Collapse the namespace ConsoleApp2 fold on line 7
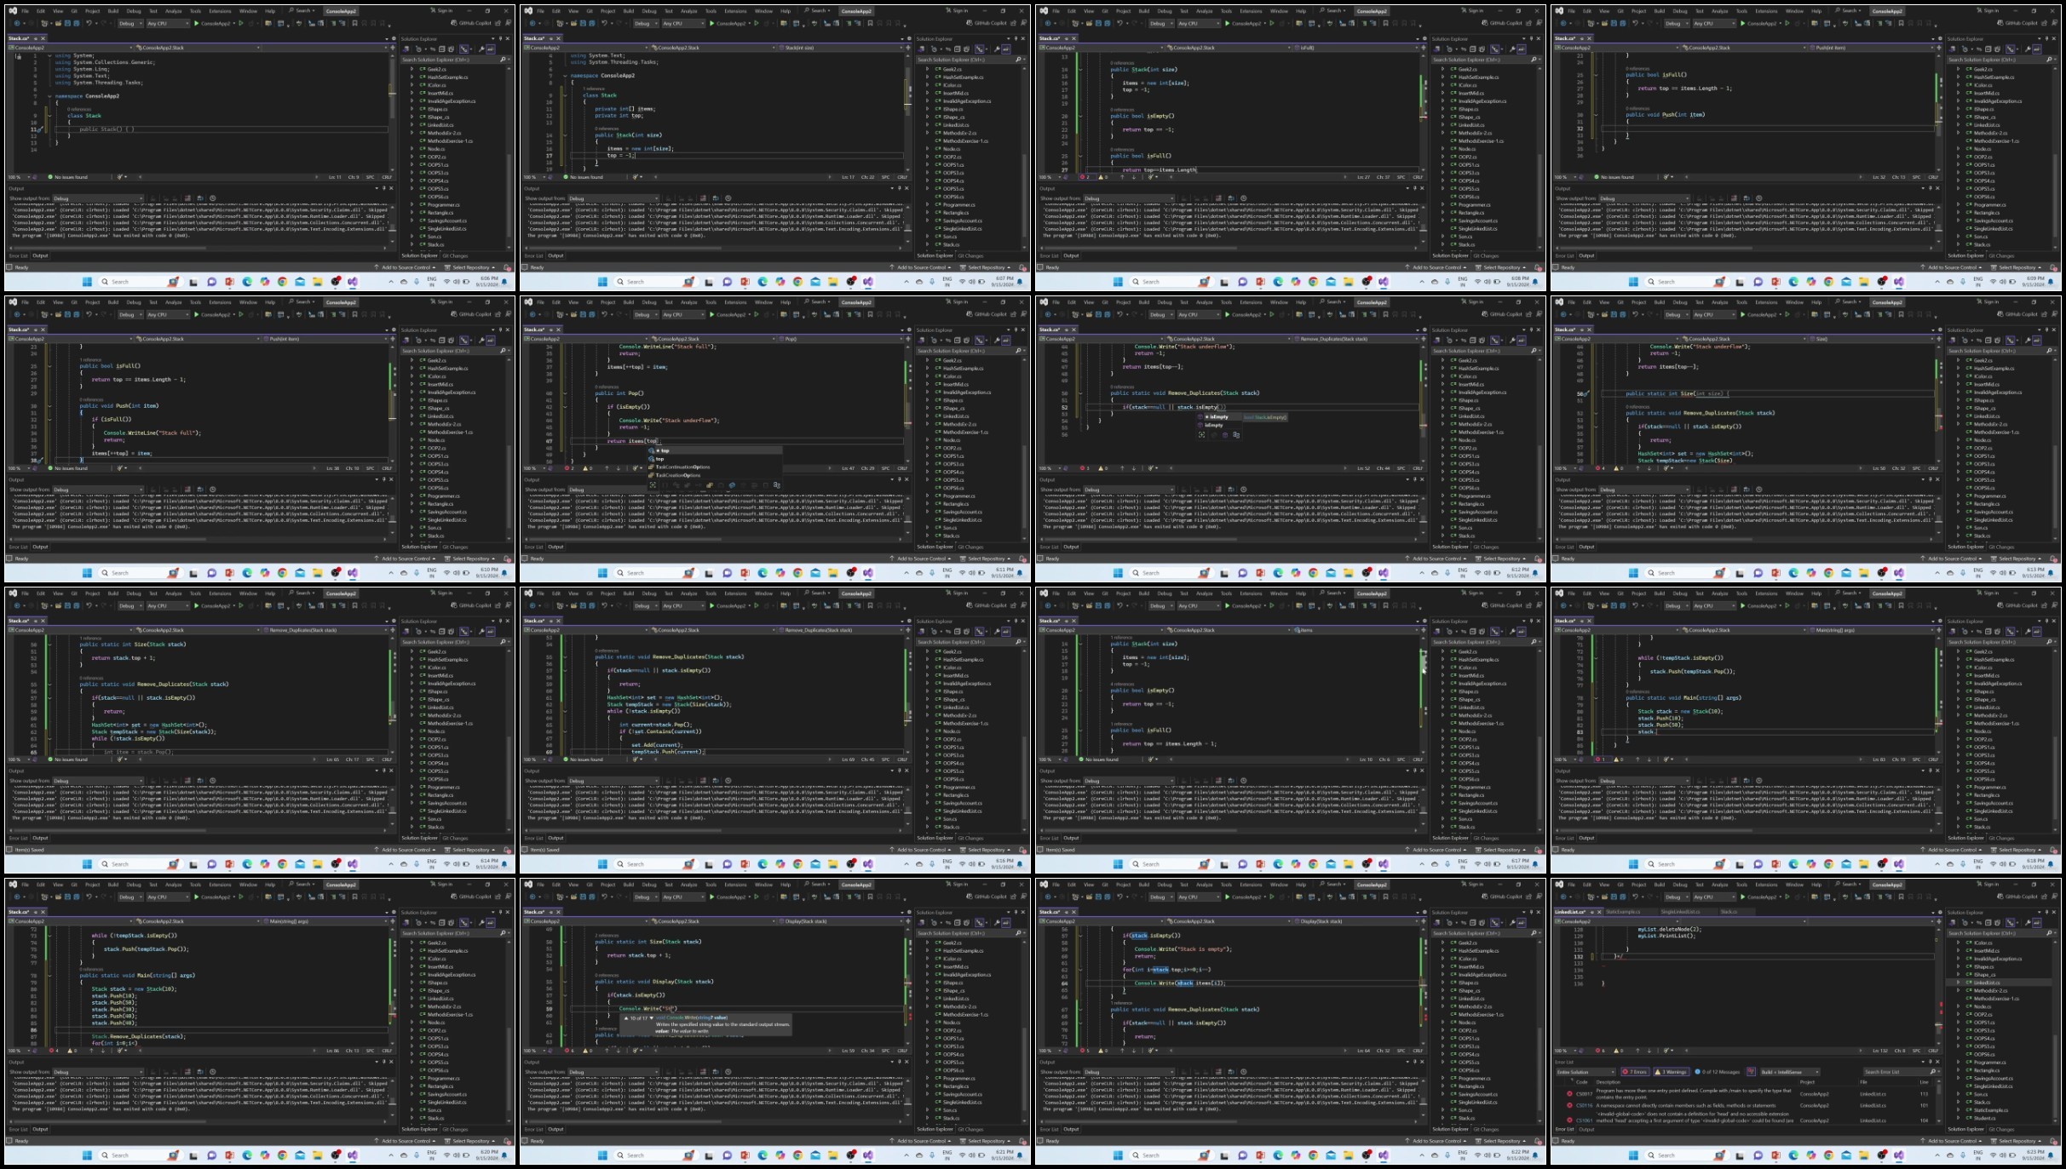Image resolution: width=2066 pixels, height=1169 pixels. tap(49, 96)
